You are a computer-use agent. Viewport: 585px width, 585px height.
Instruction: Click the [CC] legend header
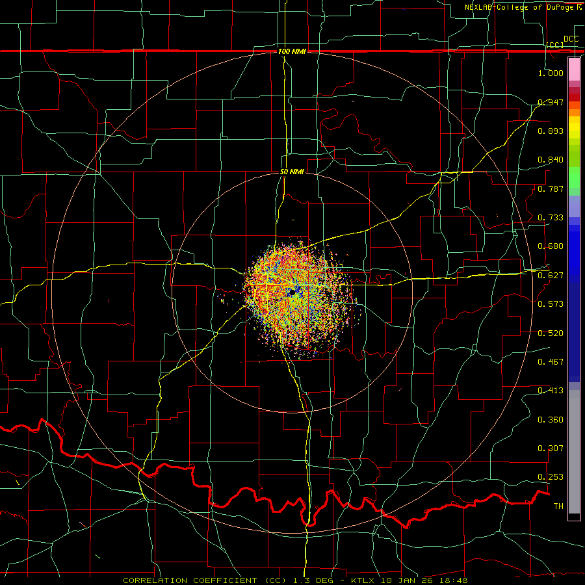[555, 45]
